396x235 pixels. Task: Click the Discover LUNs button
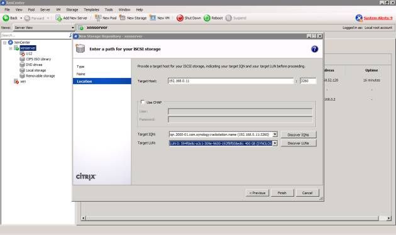299,143
